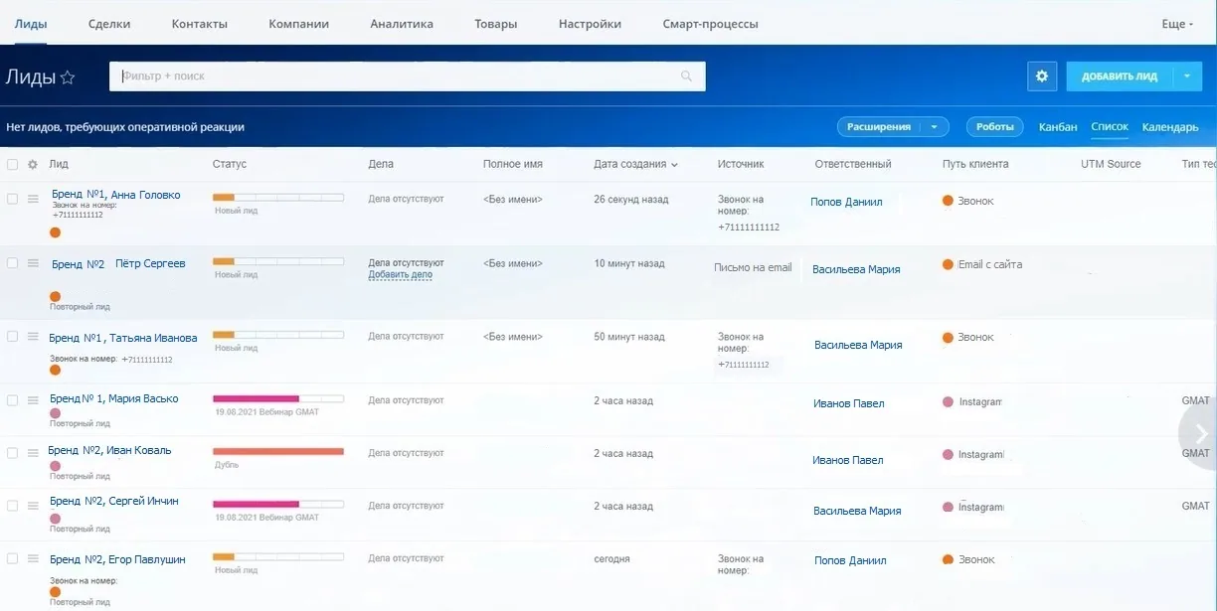Image resolution: width=1217 pixels, height=611 pixels.
Task: Select the checkbox for Иван Коваль lead
Action: click(13, 453)
